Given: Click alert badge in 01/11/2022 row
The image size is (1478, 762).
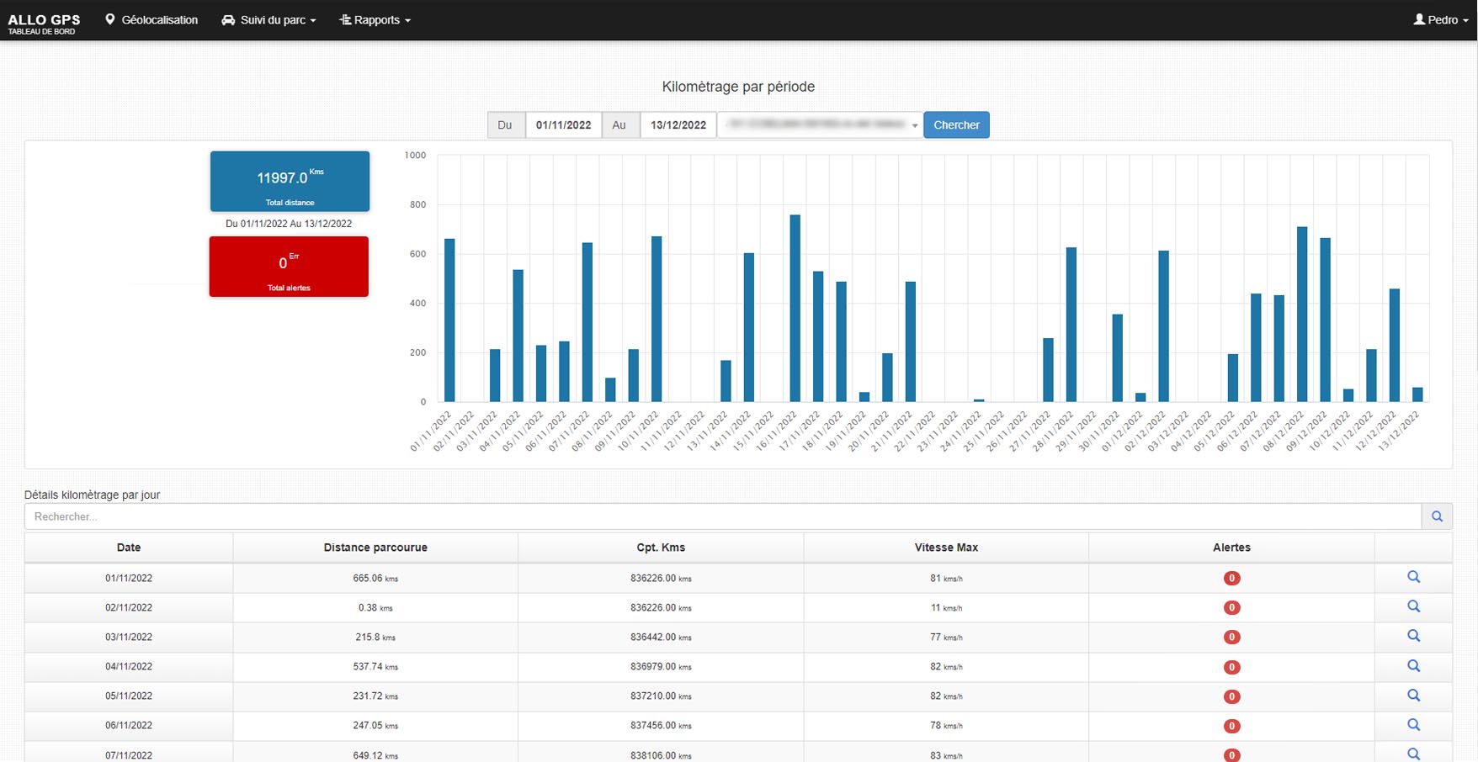Looking at the screenshot, I should [1231, 579].
